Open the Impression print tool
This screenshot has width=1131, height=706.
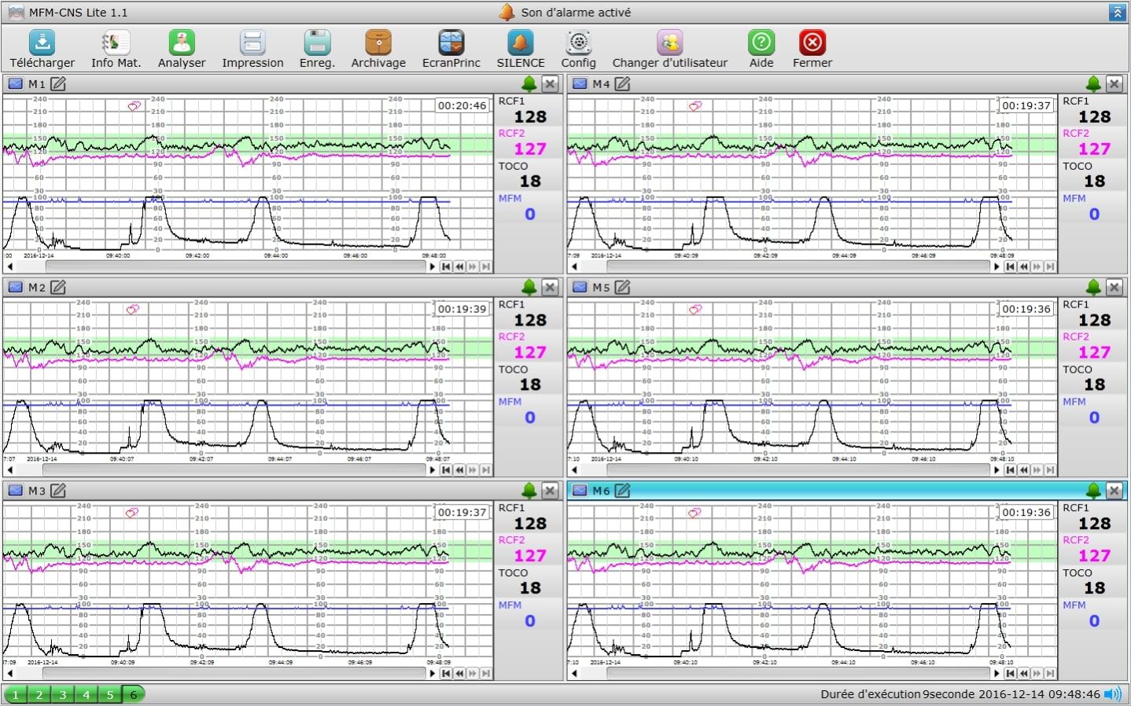[252, 42]
